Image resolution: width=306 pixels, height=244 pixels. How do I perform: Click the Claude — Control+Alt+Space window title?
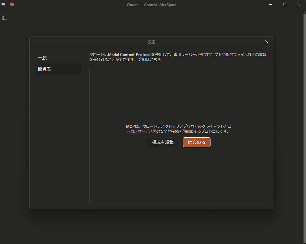[152, 5]
